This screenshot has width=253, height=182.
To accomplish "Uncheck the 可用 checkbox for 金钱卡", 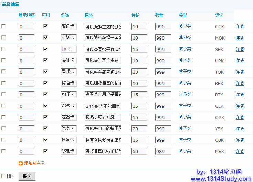I will click(45, 38).
